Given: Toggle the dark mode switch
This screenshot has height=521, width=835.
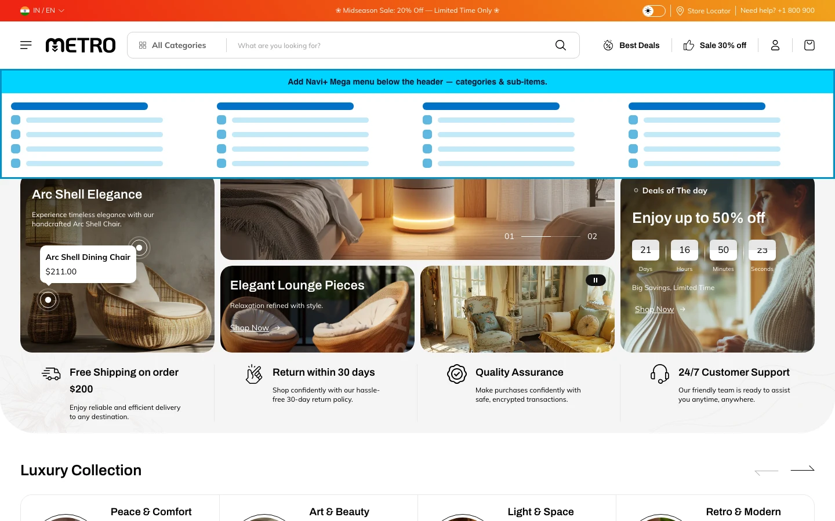Looking at the screenshot, I should [x=654, y=10].
